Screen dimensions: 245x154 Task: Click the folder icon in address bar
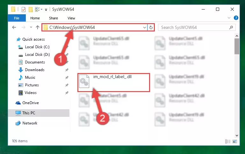pyautogui.click(x=46, y=28)
